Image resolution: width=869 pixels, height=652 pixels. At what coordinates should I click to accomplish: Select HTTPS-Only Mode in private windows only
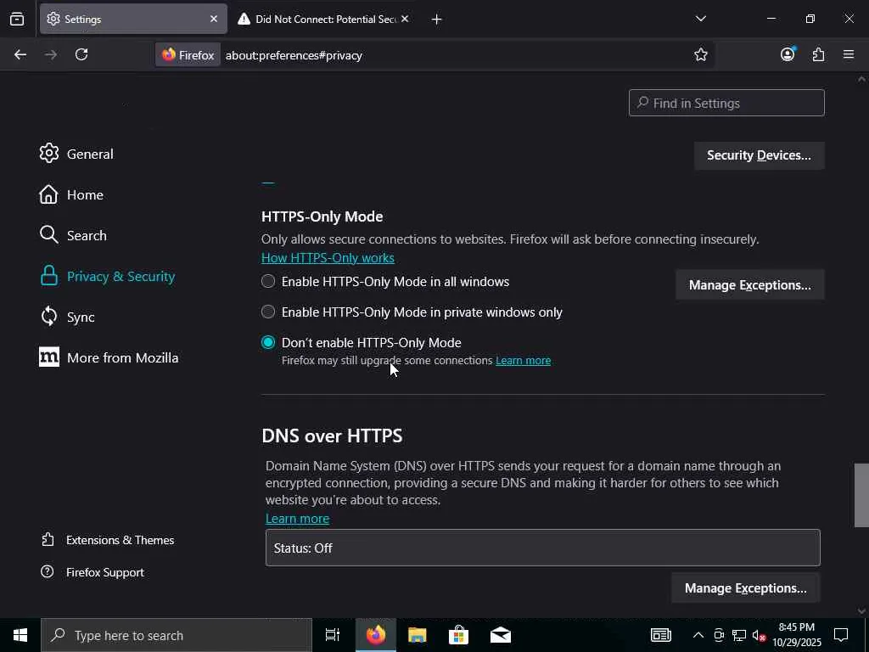click(268, 312)
